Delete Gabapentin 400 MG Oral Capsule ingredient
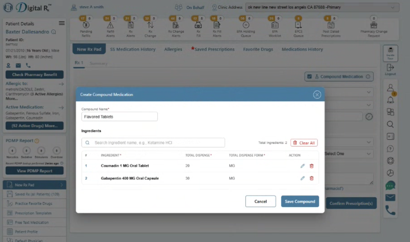Viewport: 410px width, 242px height. point(311,178)
